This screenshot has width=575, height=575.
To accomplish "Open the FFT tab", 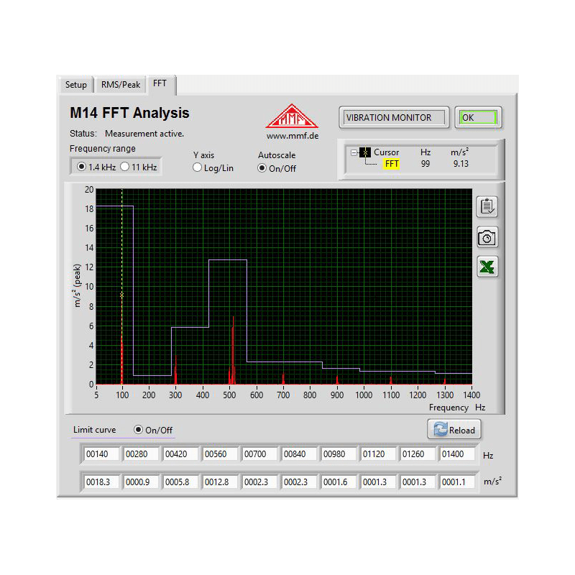I will pos(160,84).
